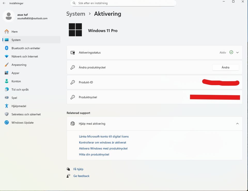Select Konton in the sidebar
The image size is (248, 191).
(x=16, y=81)
